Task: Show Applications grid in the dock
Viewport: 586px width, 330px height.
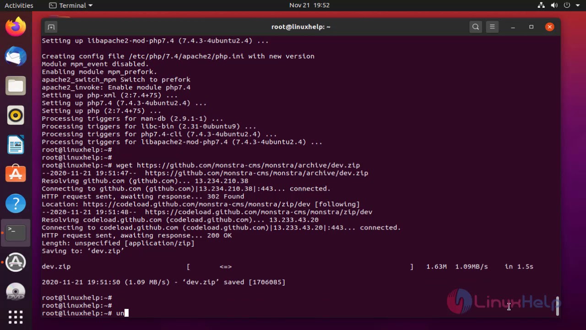Action: [x=16, y=317]
